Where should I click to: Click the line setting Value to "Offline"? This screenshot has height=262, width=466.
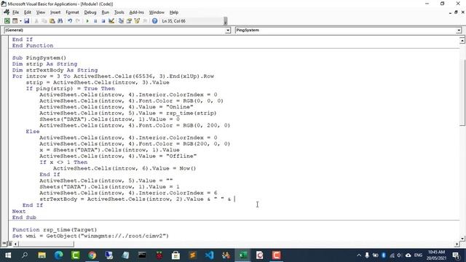118,156
